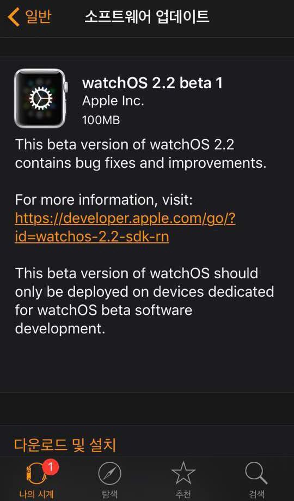Tap the 100MB size label
Screen dimensions: 294x501
click(101, 120)
